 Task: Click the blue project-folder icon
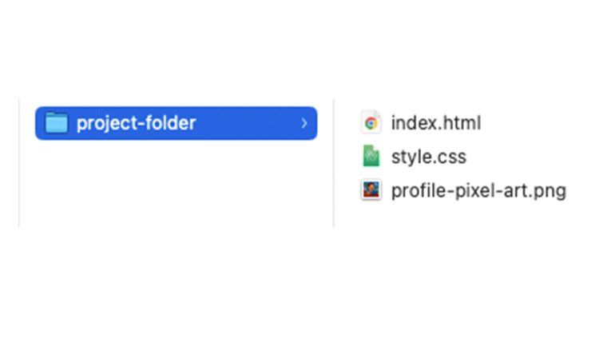[57, 123]
